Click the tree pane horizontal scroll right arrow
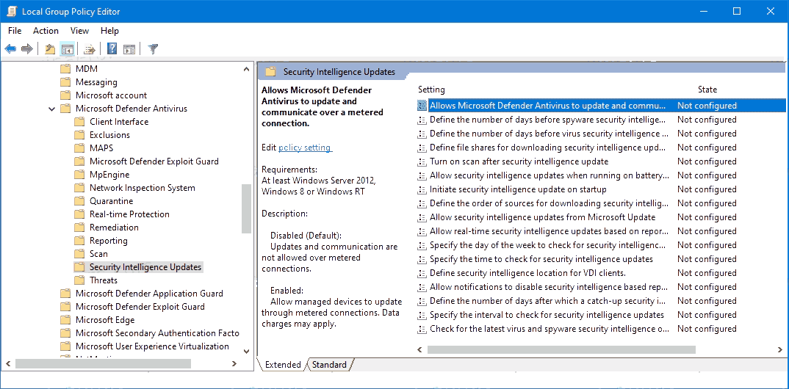 tap(234, 363)
